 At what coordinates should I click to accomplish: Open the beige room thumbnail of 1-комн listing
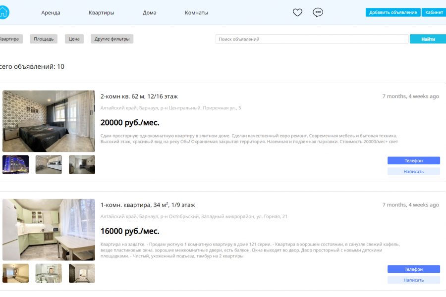coord(16,273)
